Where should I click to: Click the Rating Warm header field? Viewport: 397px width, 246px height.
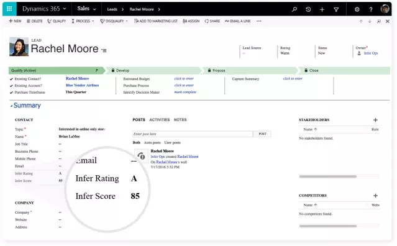coord(285,50)
